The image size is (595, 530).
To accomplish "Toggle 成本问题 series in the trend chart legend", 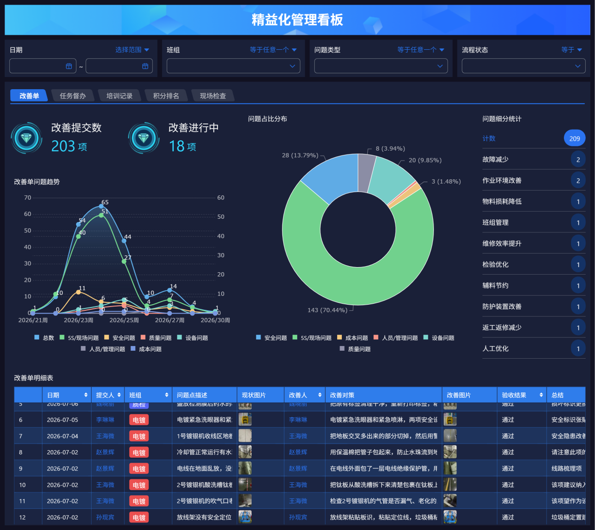I will coord(146,349).
